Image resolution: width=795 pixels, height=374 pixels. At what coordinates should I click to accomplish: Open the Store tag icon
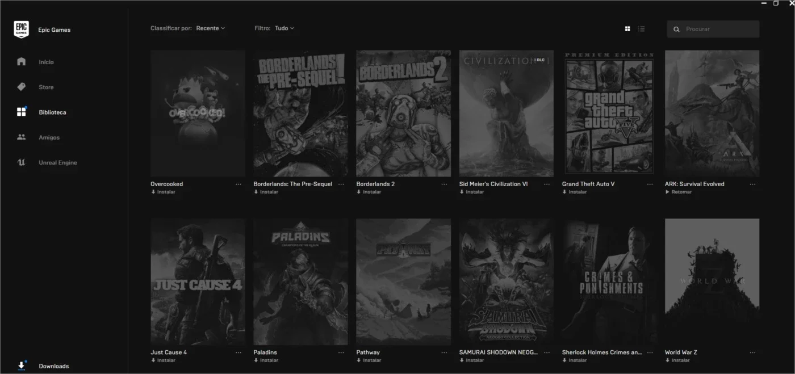coord(22,87)
